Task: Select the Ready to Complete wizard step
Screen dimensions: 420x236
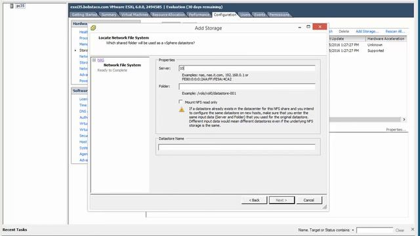Action: 112,70
